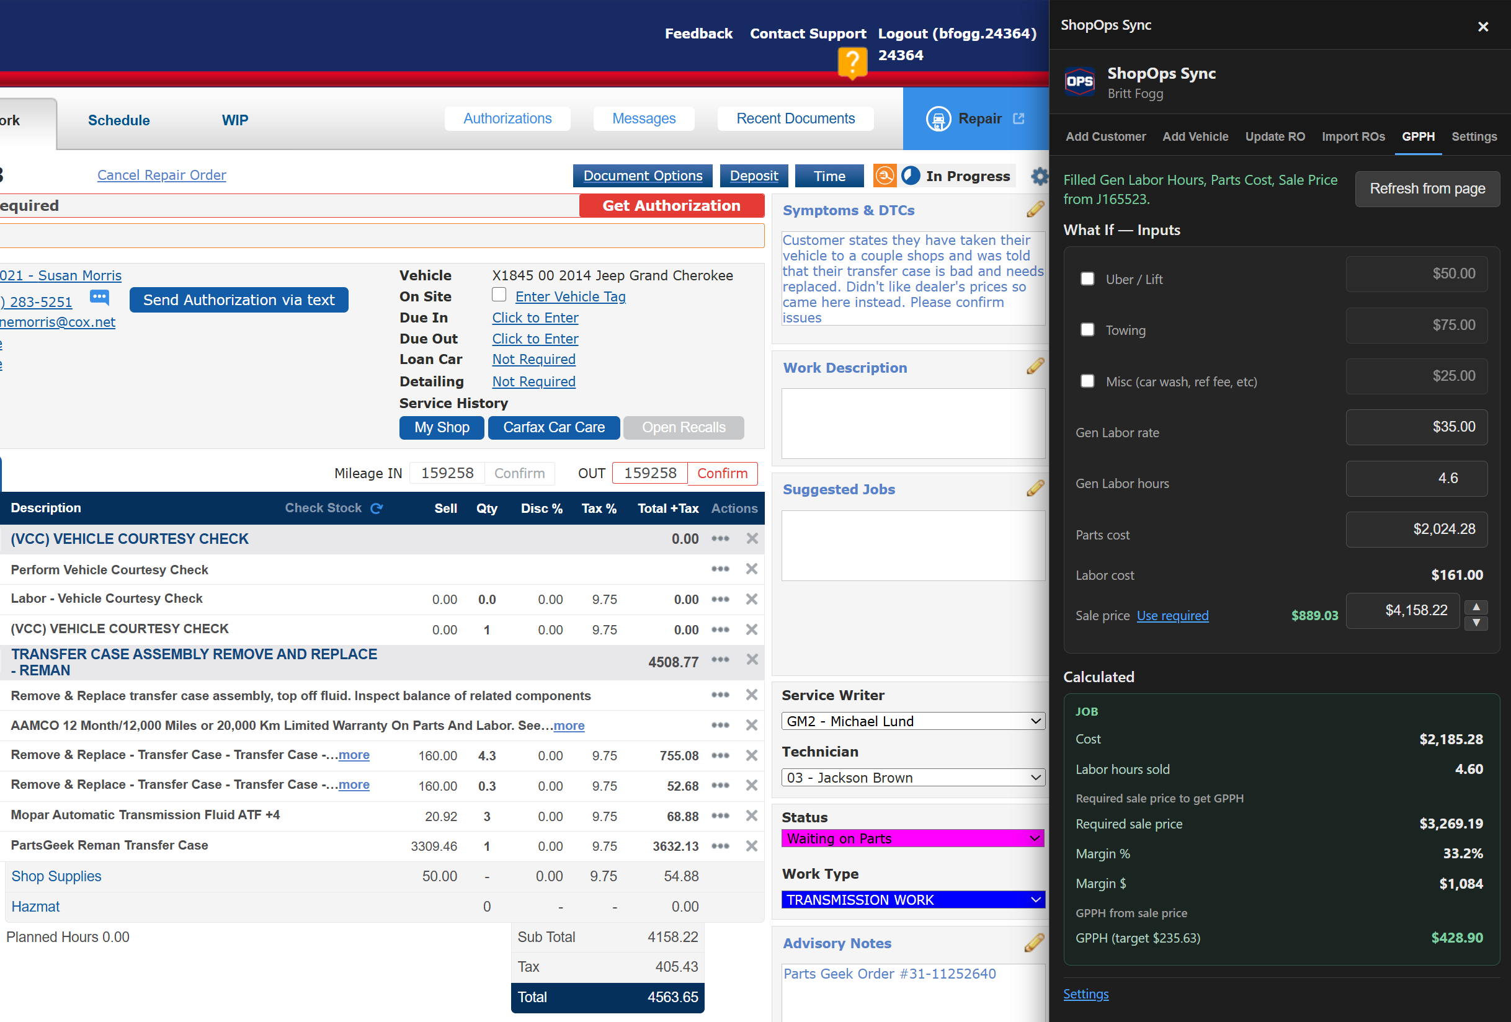Open the Schedule tab
Screen dimensions: 1511x1022
(x=119, y=120)
